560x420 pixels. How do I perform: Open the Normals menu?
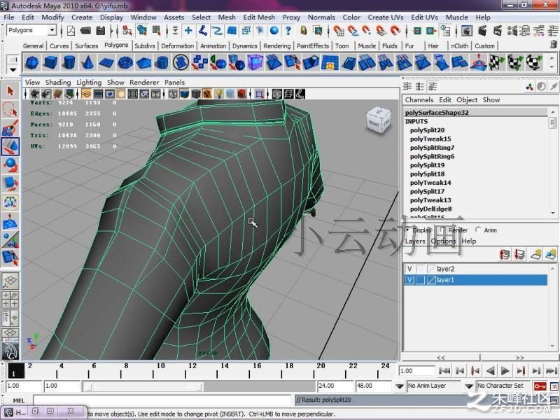[321, 17]
